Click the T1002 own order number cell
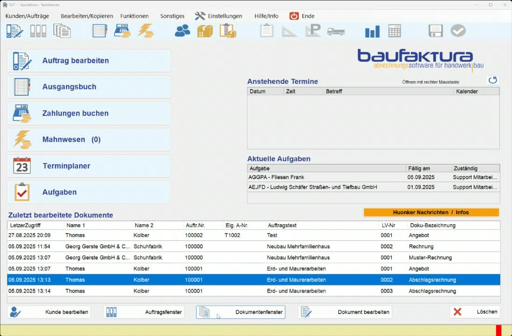The image size is (512, 336). point(233,235)
